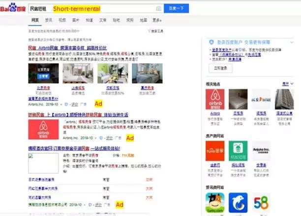
Task: Click the first room row in hotel listing
Action: 90,180
